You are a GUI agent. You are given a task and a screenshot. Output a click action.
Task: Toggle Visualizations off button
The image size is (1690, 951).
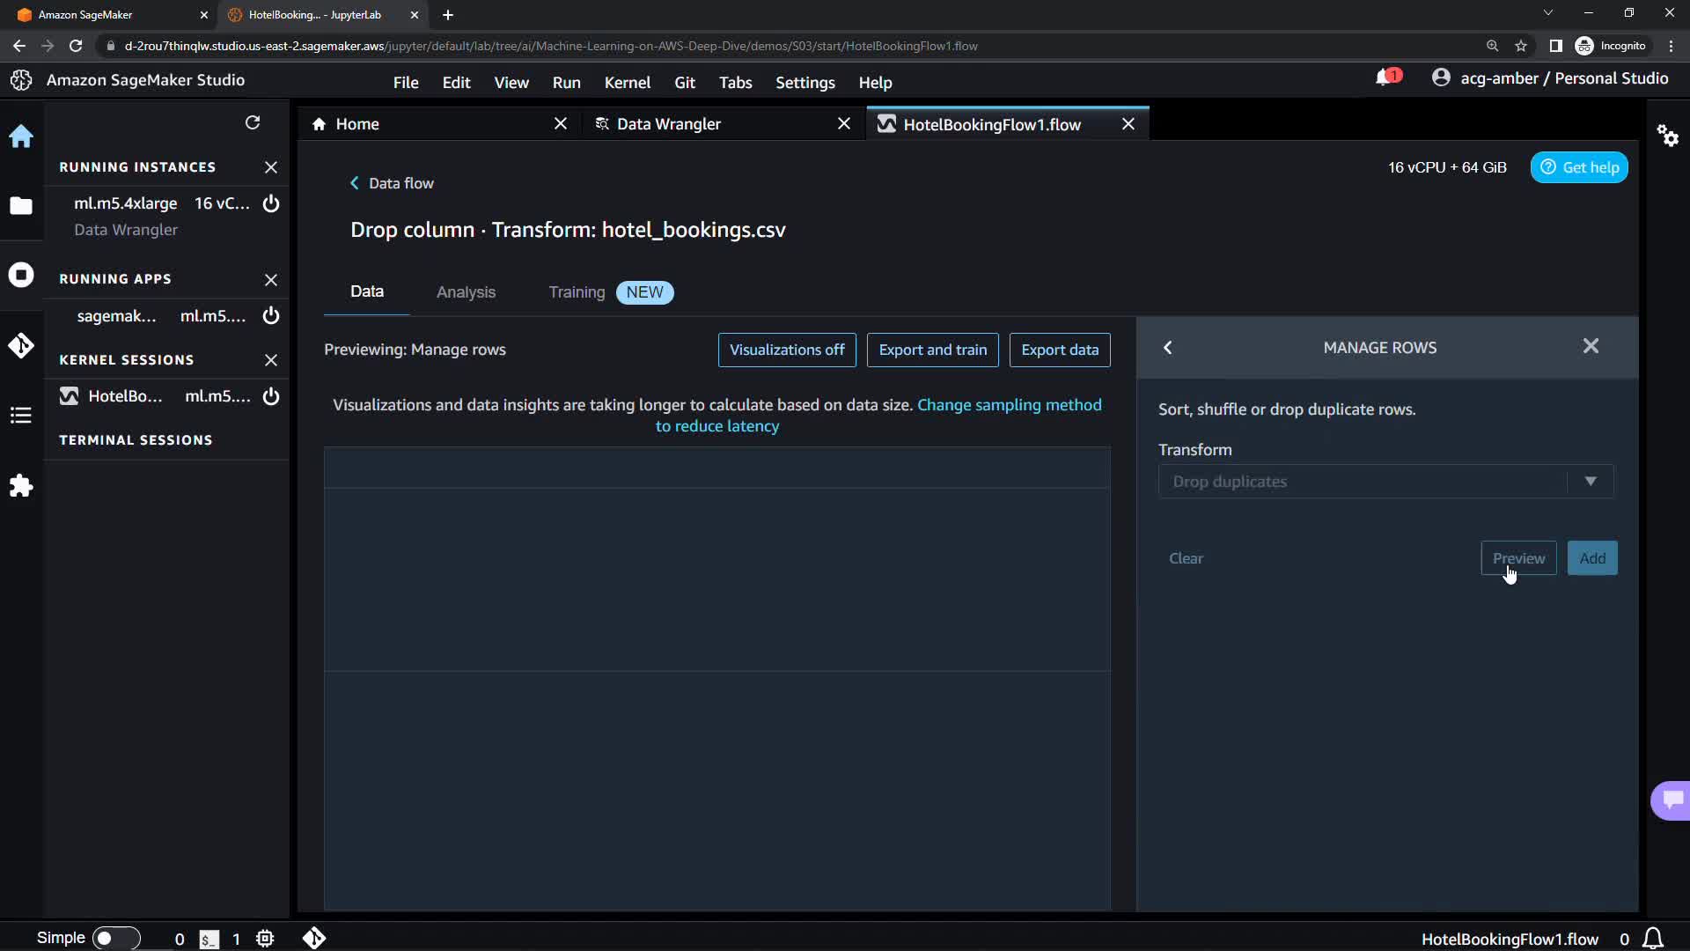[x=786, y=350]
